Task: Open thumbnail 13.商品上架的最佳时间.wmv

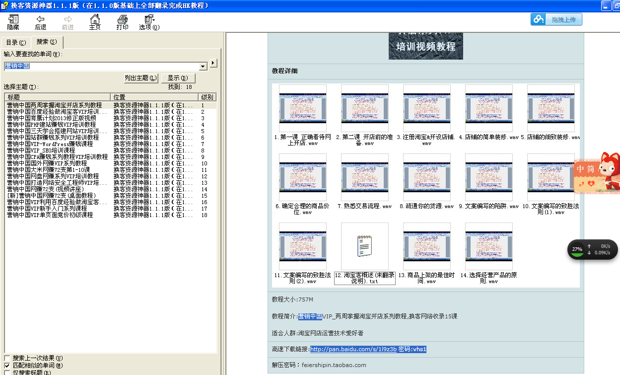Action: pos(427,246)
